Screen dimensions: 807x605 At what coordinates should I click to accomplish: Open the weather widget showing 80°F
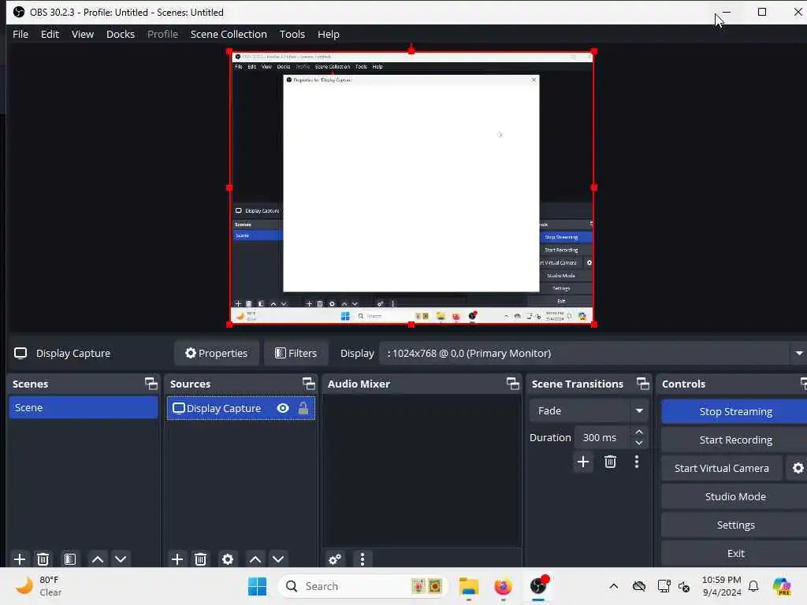39,586
